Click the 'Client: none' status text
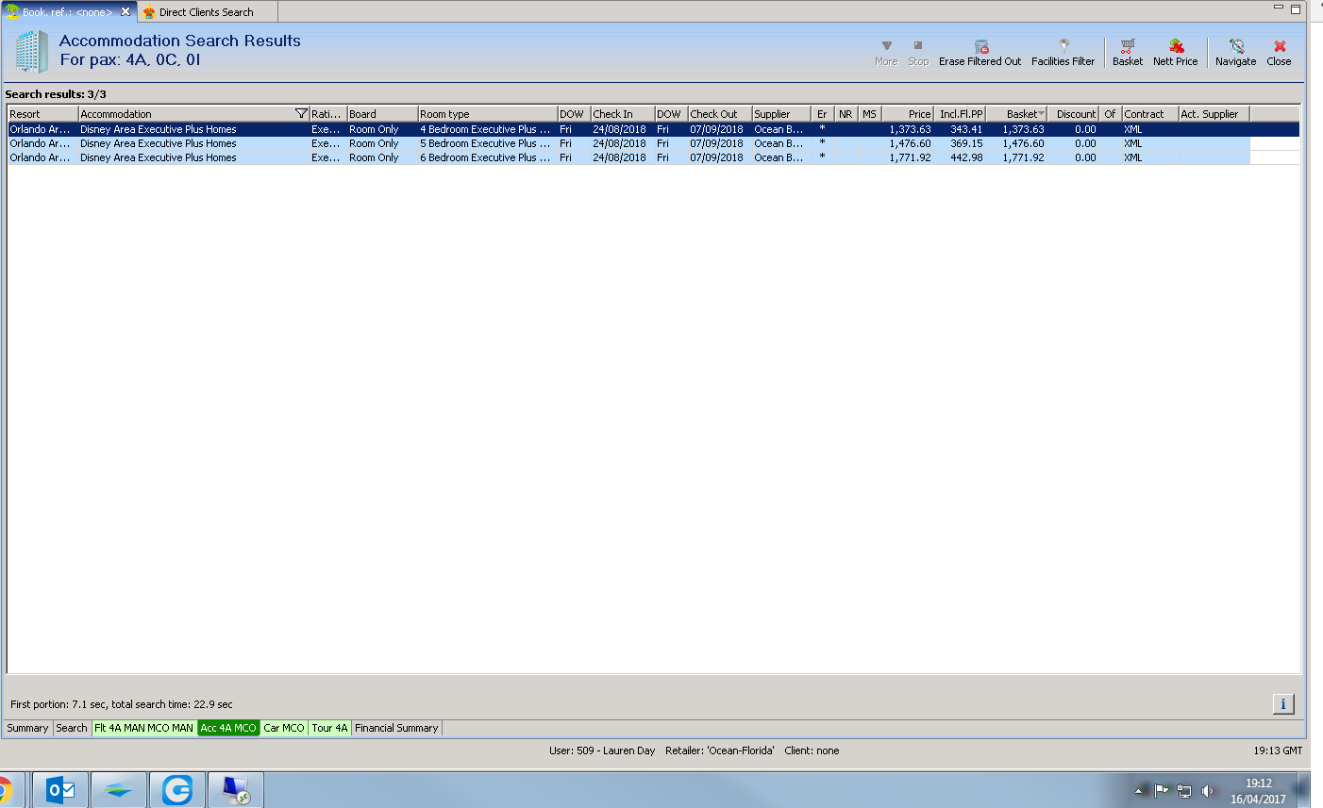The width and height of the screenshot is (1323, 808). tap(812, 750)
